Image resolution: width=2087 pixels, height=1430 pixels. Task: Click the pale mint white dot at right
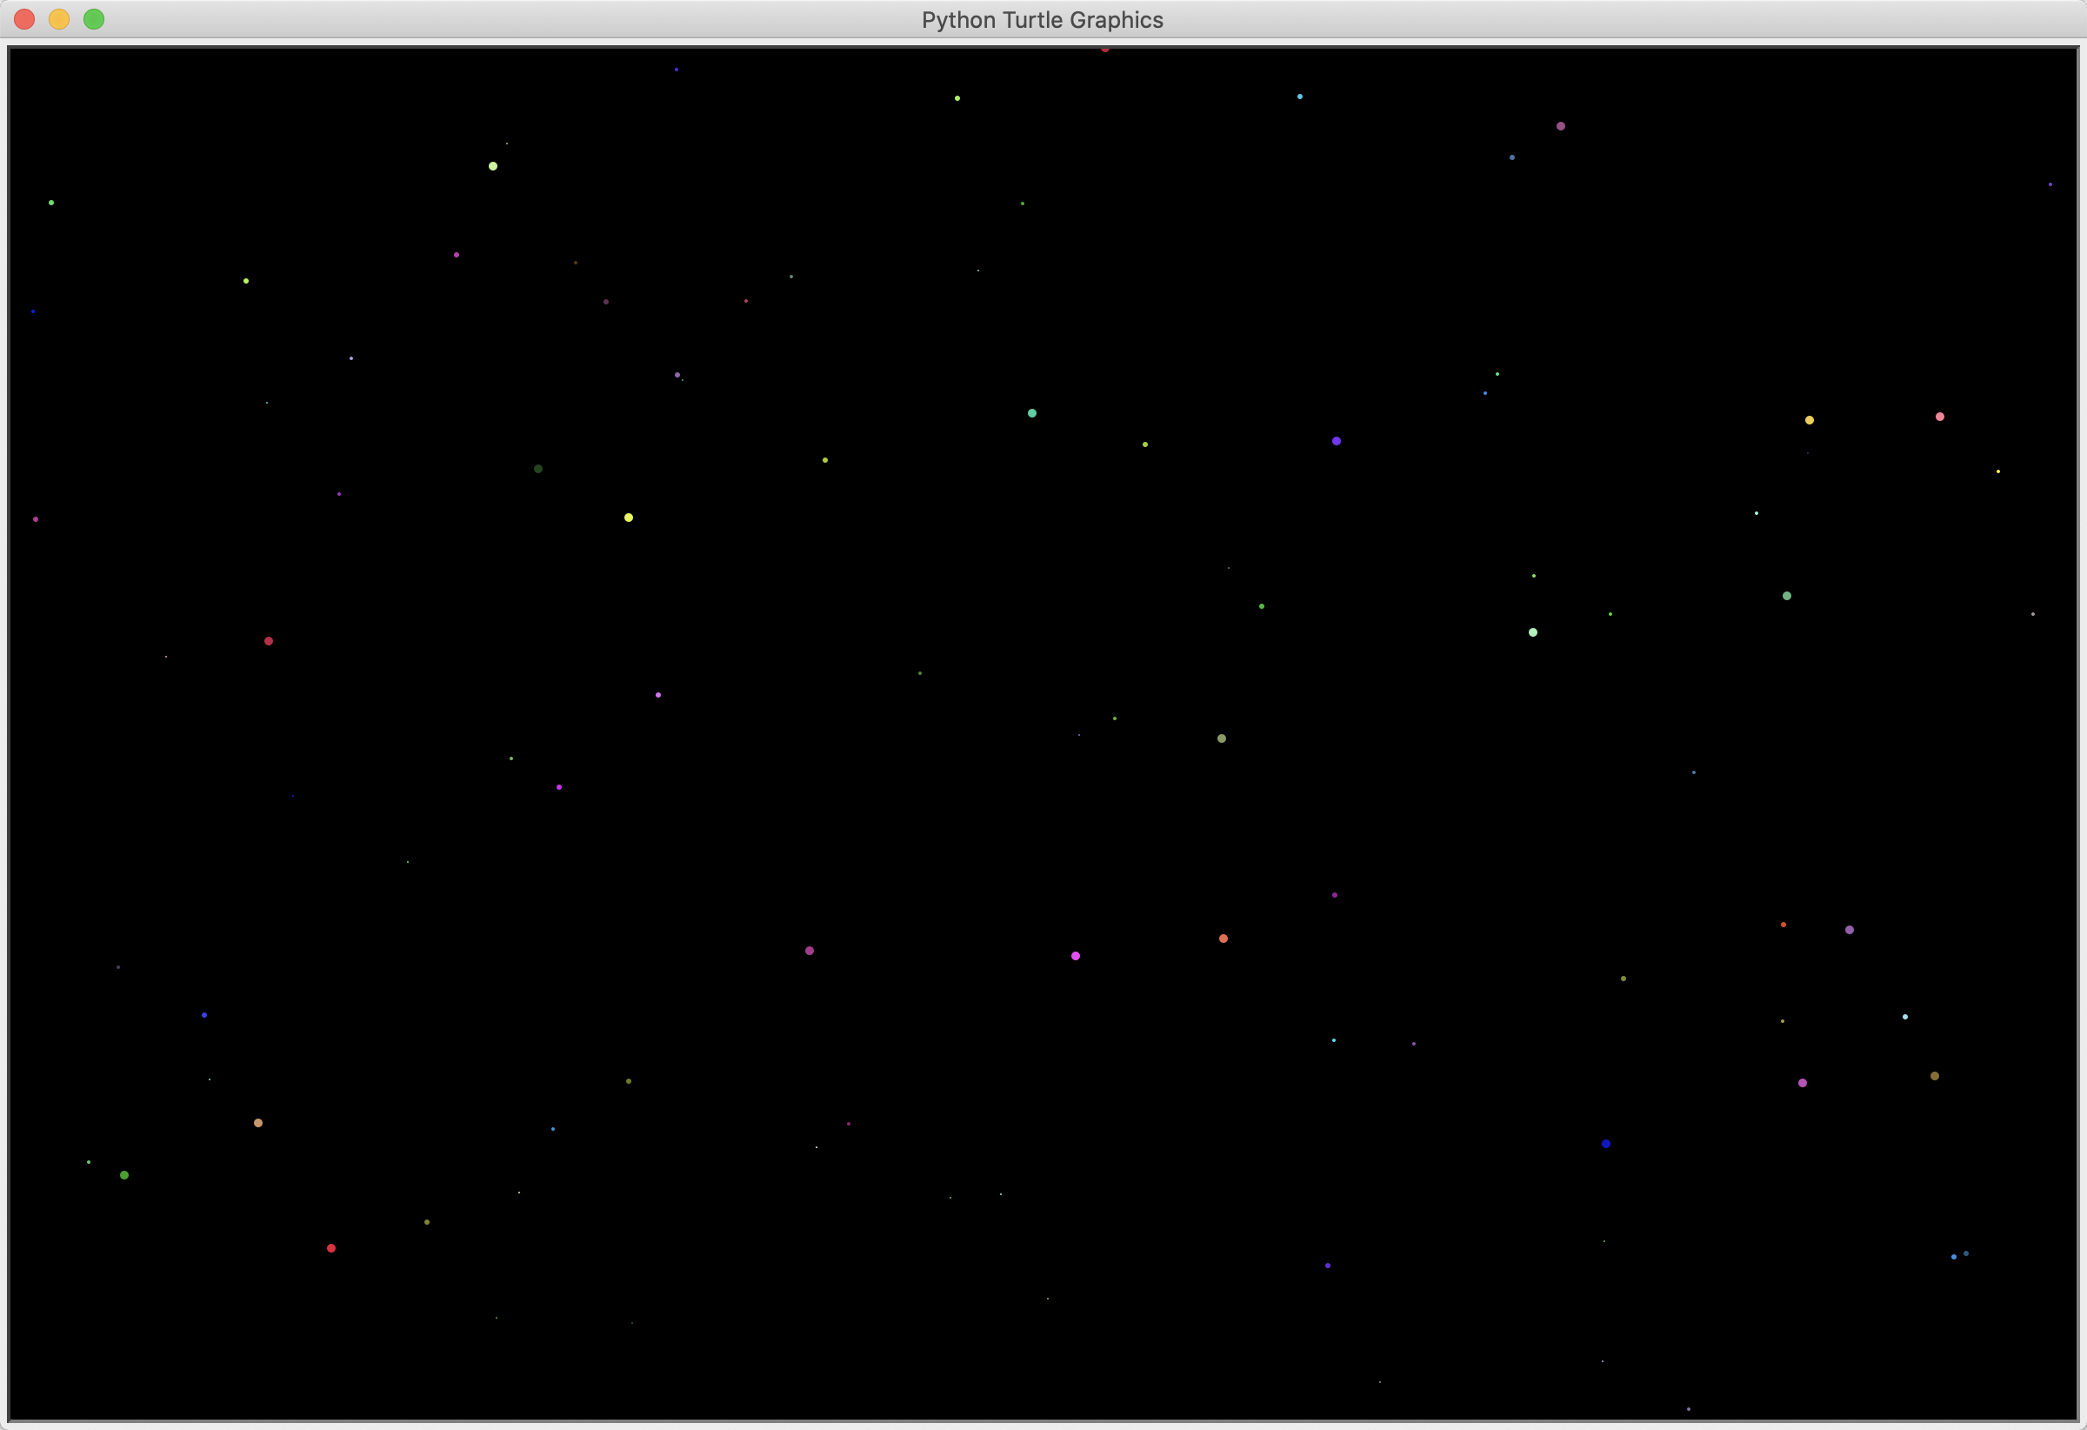(1533, 632)
